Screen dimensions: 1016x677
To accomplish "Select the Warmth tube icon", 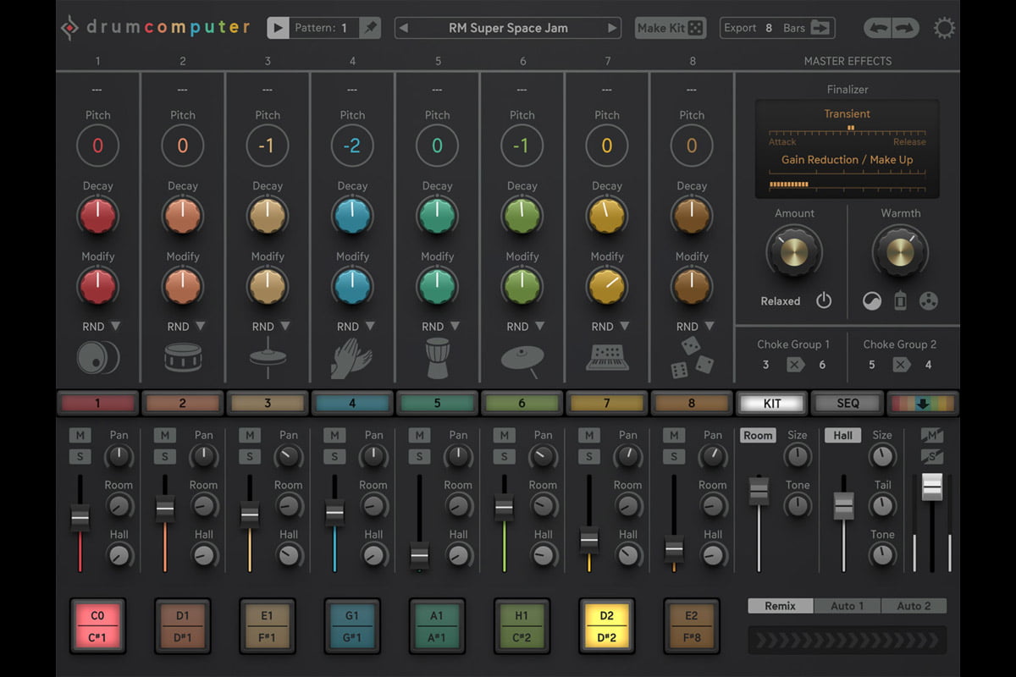I will click(x=900, y=300).
